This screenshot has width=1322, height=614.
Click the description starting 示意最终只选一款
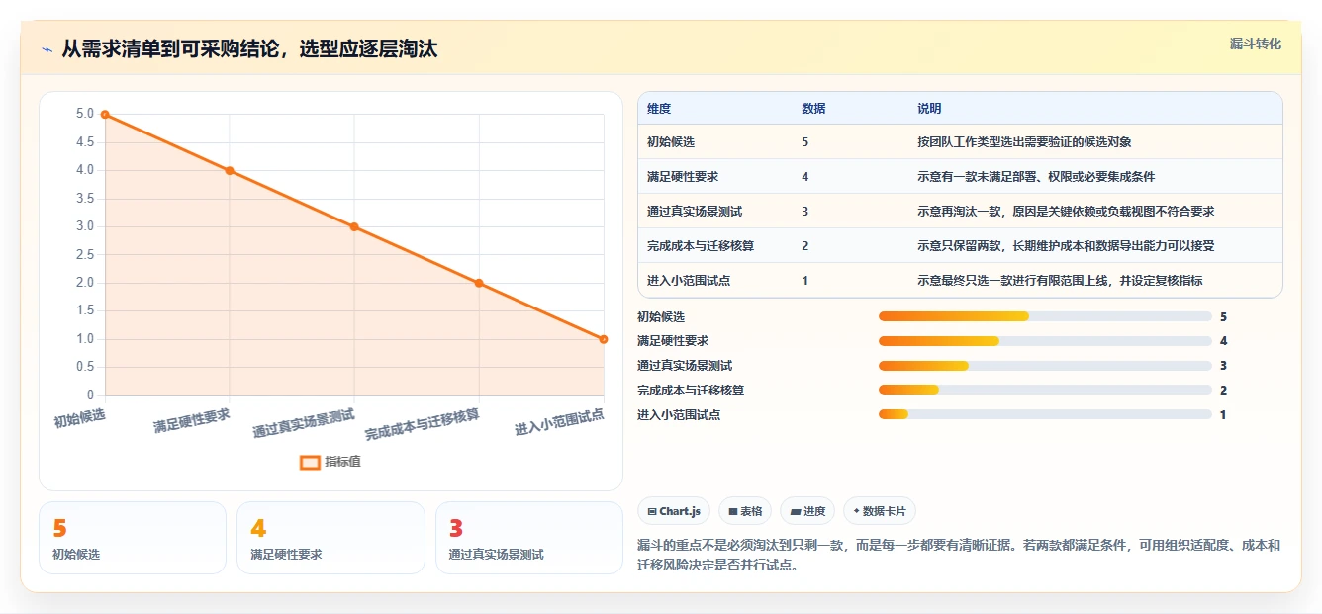click(x=1060, y=281)
